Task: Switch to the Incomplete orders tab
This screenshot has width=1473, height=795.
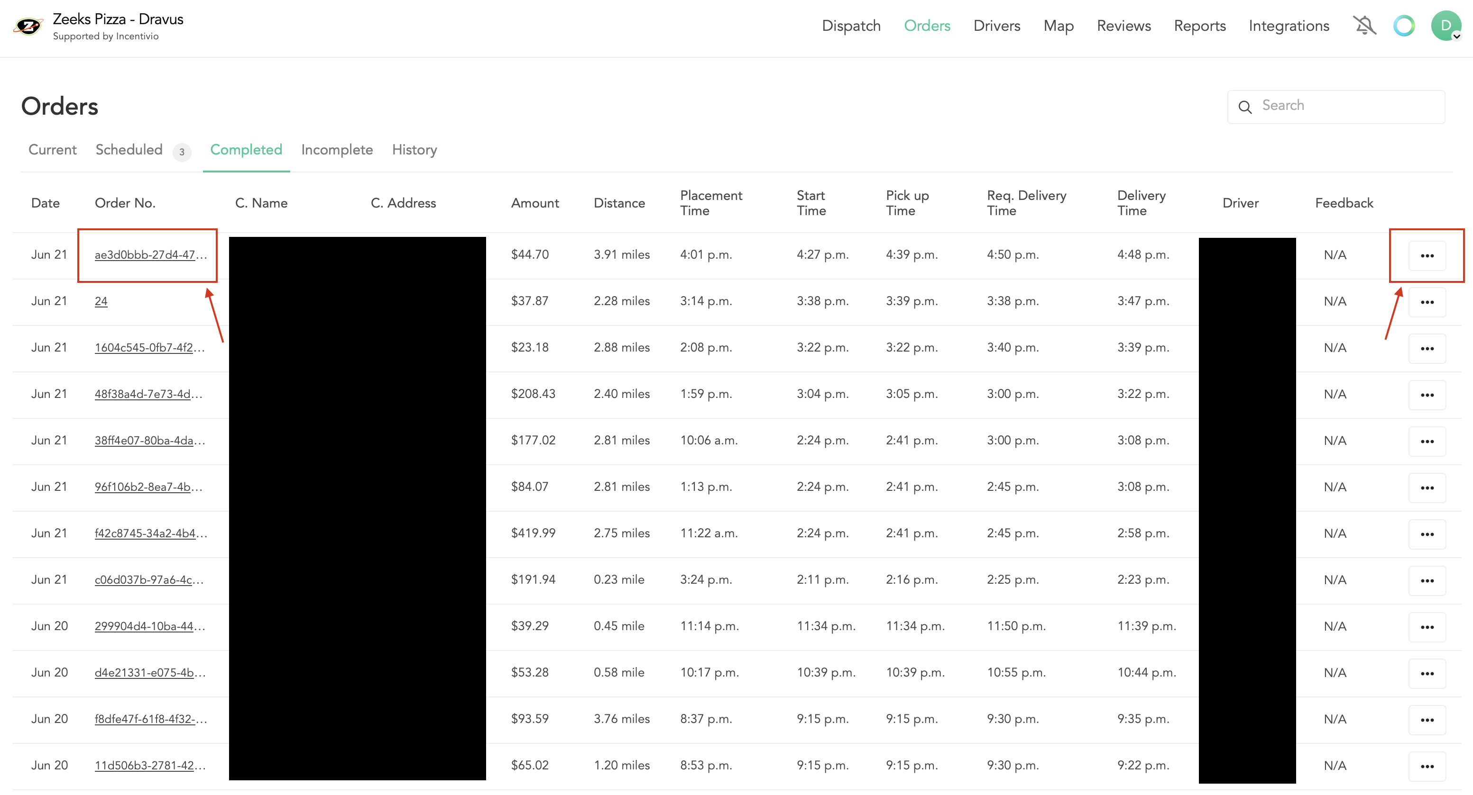Action: click(337, 150)
